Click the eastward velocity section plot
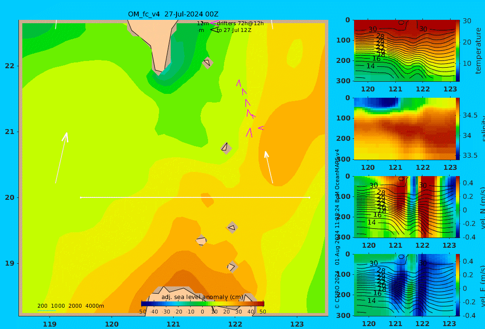485x329 pixels. point(405,285)
